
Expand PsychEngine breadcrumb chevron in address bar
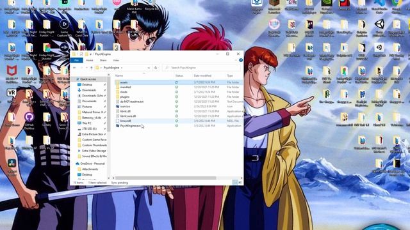(122, 68)
